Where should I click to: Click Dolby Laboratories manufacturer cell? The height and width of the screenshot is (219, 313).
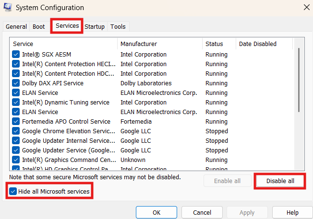click(146, 83)
